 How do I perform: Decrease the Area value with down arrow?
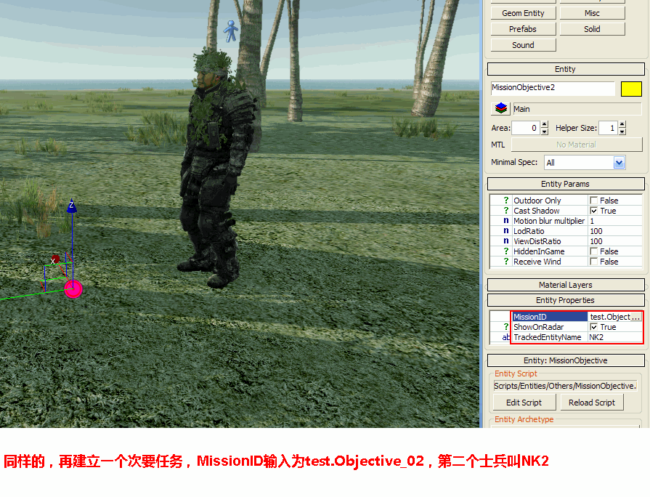(545, 132)
